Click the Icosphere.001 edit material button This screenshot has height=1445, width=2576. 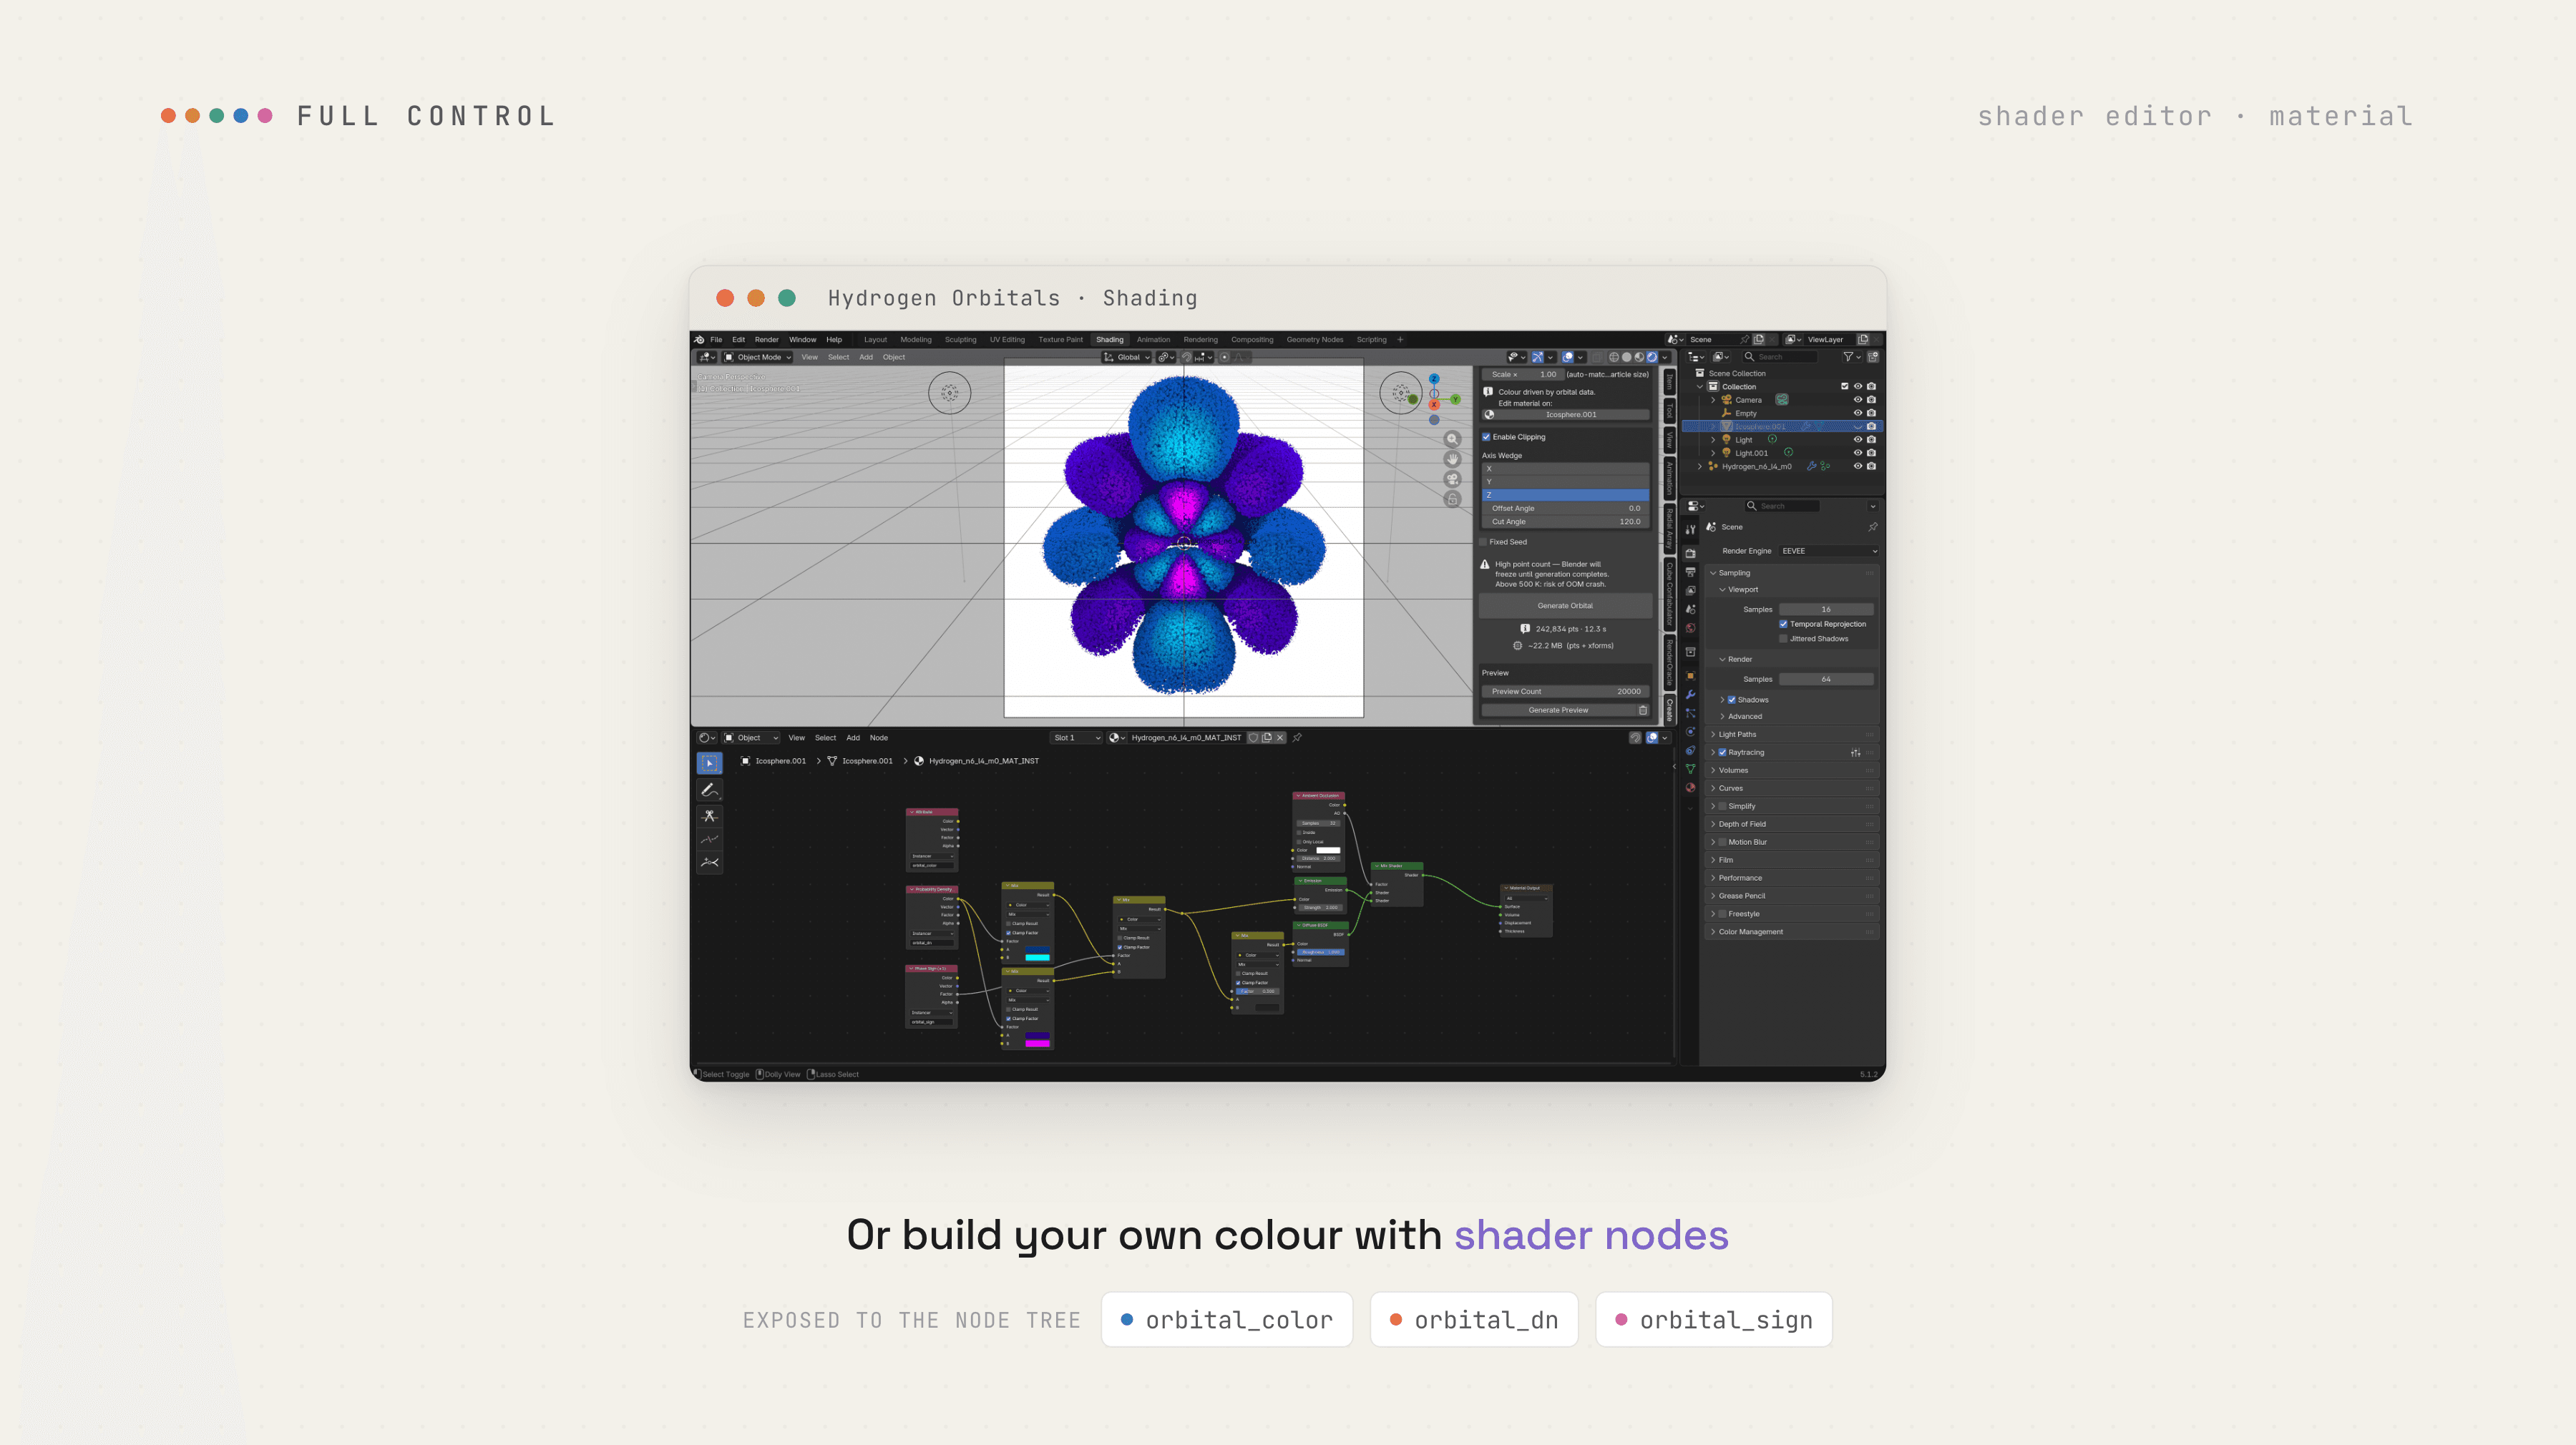(1566, 415)
